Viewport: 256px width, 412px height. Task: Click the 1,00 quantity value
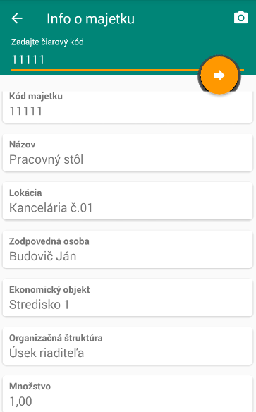coord(20,401)
